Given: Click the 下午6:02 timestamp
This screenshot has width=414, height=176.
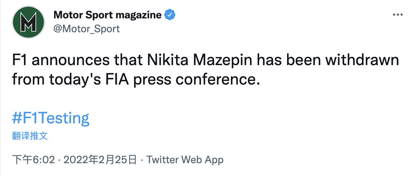Looking at the screenshot, I should (x=34, y=160).
